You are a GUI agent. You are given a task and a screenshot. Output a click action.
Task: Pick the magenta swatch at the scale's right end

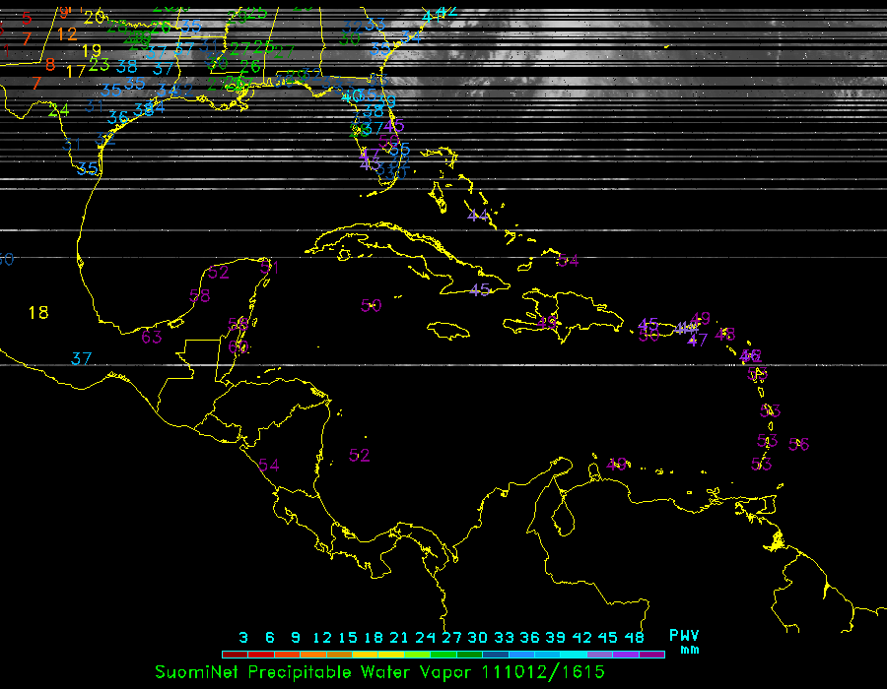click(x=651, y=654)
